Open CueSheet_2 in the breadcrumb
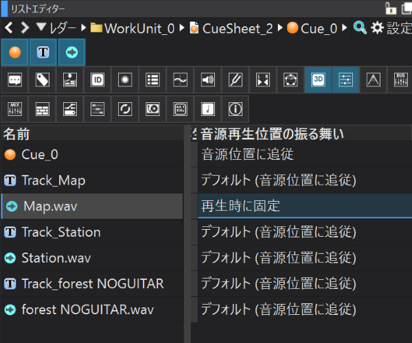The height and width of the screenshot is (343, 412). click(231, 28)
